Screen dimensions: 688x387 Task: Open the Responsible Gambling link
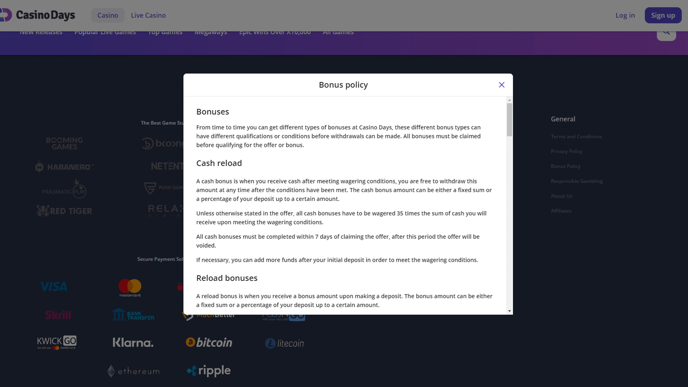click(x=577, y=181)
